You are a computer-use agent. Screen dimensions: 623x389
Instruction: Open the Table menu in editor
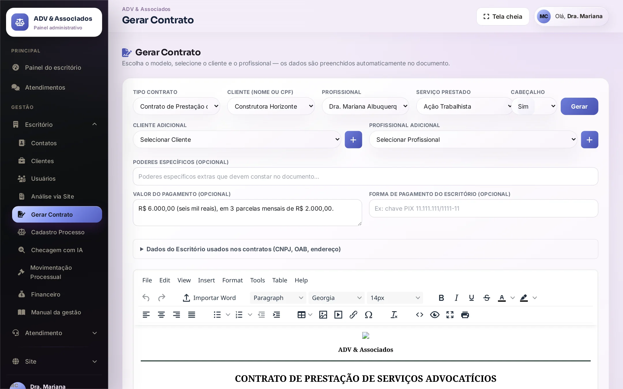point(280,280)
